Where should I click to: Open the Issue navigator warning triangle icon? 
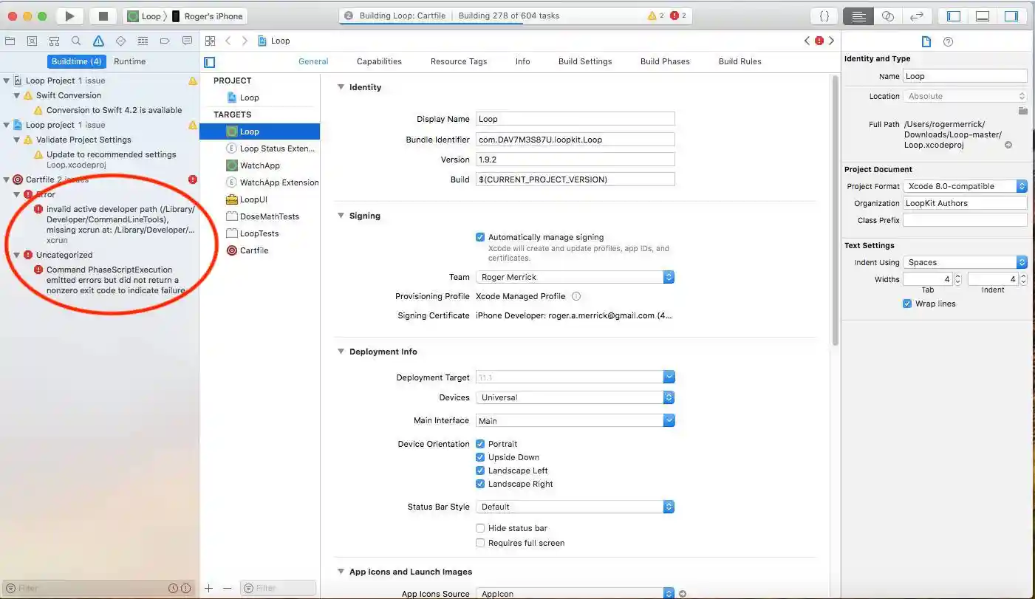click(x=98, y=41)
